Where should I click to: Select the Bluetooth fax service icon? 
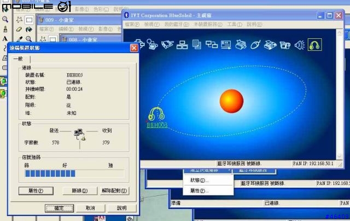[270, 45]
